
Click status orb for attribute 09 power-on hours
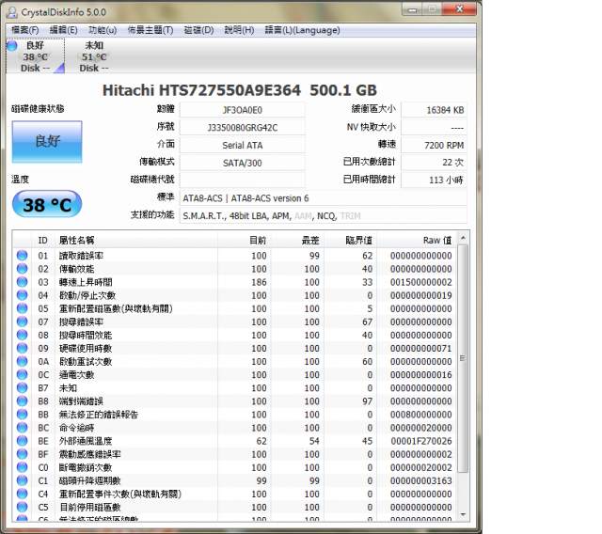22,348
